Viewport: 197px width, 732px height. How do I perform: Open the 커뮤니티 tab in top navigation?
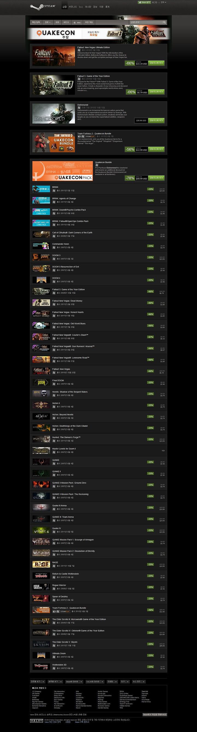click(x=73, y=7)
